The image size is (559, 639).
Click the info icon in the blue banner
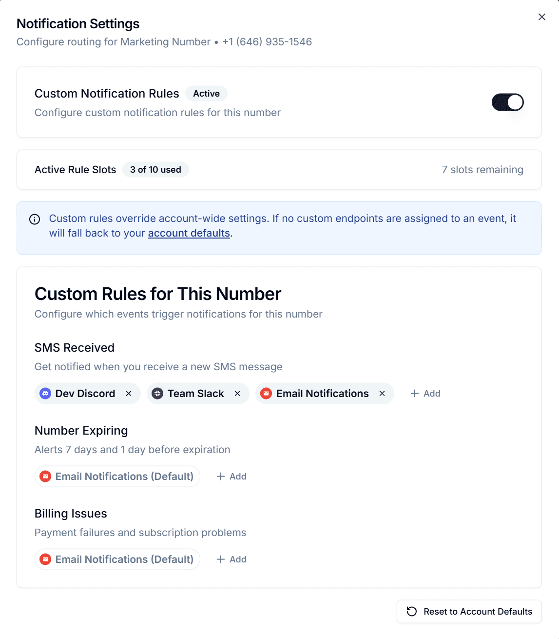click(34, 219)
